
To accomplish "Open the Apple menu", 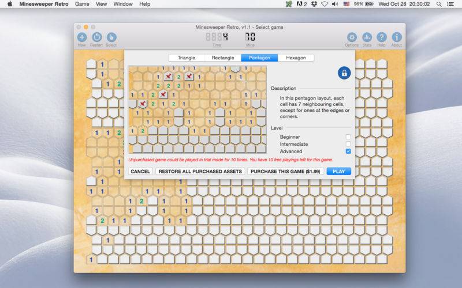I will (x=10, y=4).
